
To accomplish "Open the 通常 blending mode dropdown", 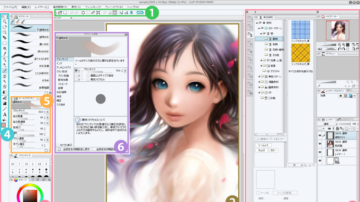I will [x=328, y=124].
